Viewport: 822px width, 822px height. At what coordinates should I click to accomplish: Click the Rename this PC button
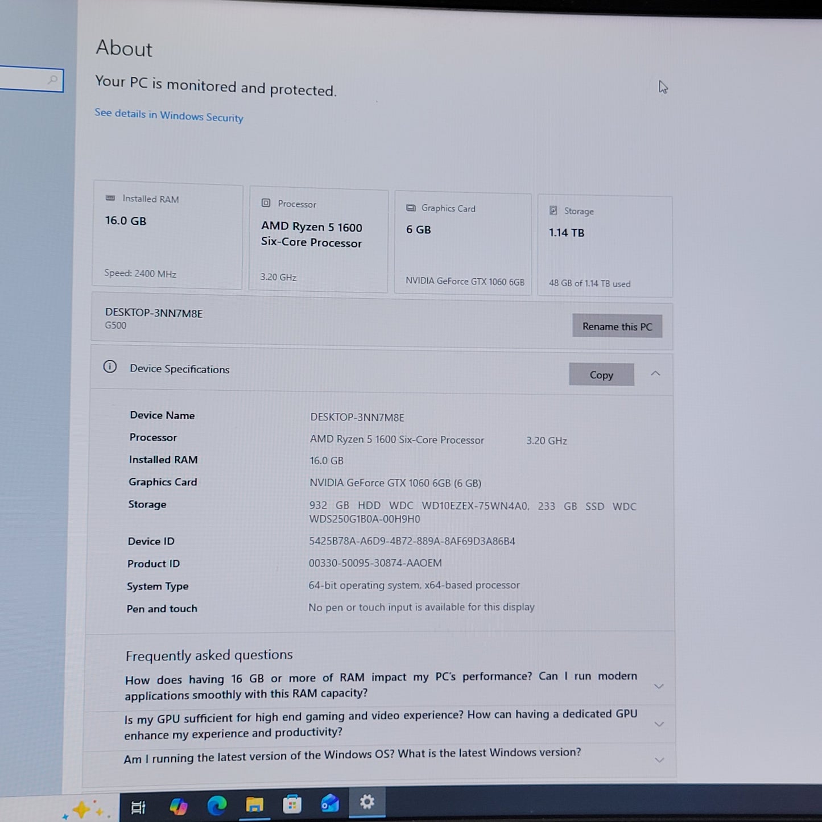point(617,327)
